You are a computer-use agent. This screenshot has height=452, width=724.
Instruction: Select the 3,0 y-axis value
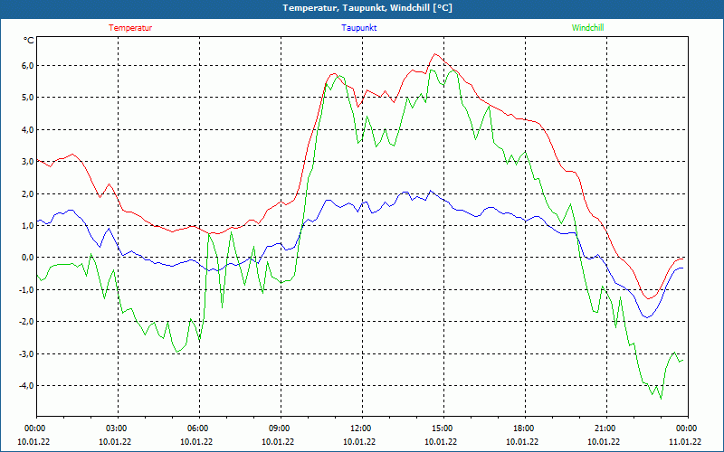tap(28, 162)
